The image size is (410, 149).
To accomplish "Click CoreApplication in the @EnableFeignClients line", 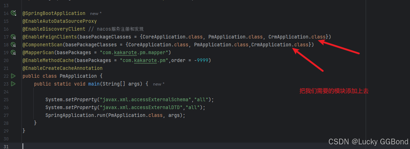I will coord(164,37).
